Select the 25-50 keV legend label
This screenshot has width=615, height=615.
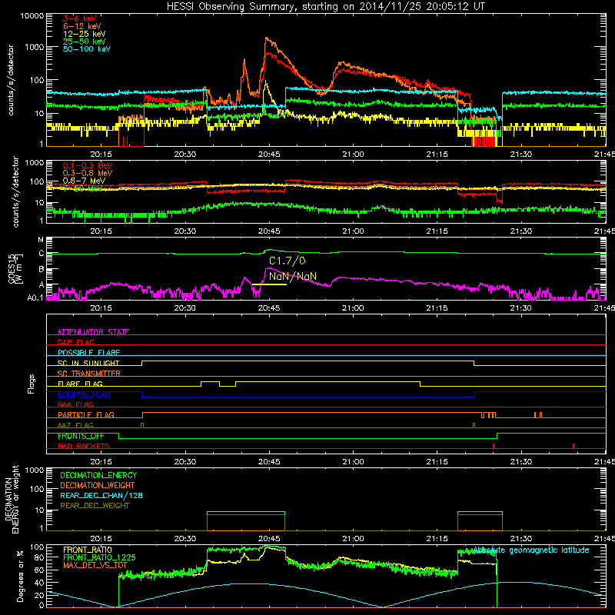84,42
